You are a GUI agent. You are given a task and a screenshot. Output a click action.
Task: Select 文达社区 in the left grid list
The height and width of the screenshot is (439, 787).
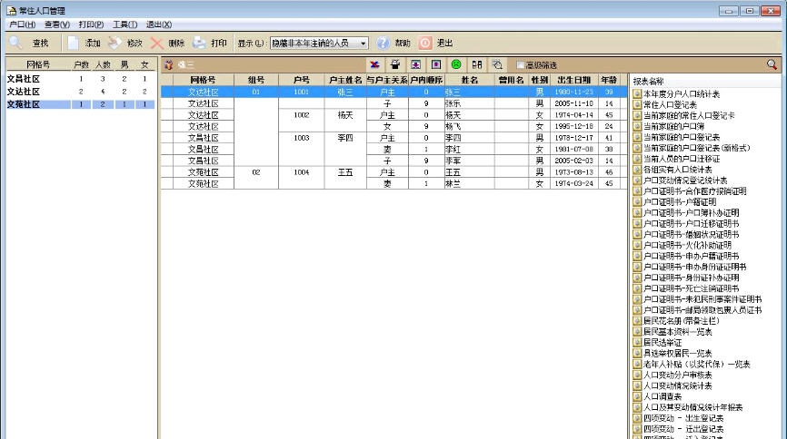pyautogui.click(x=80, y=92)
